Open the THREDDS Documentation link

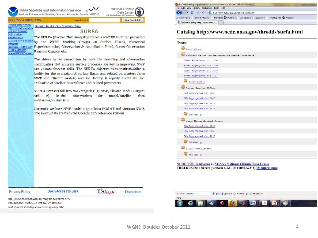coord(267,168)
